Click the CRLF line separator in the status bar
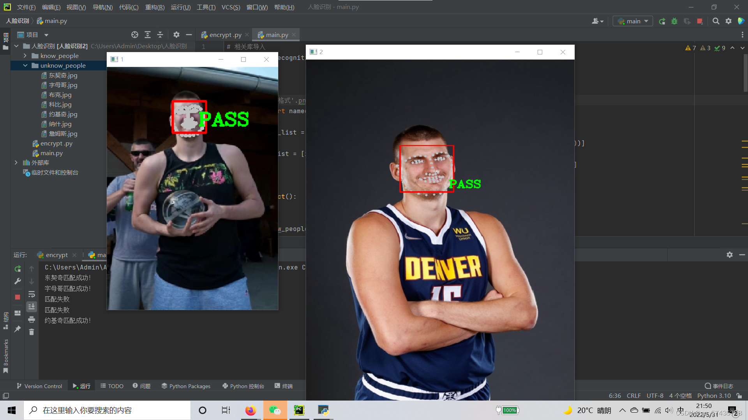Image resolution: width=748 pixels, height=420 pixels. [x=633, y=396]
